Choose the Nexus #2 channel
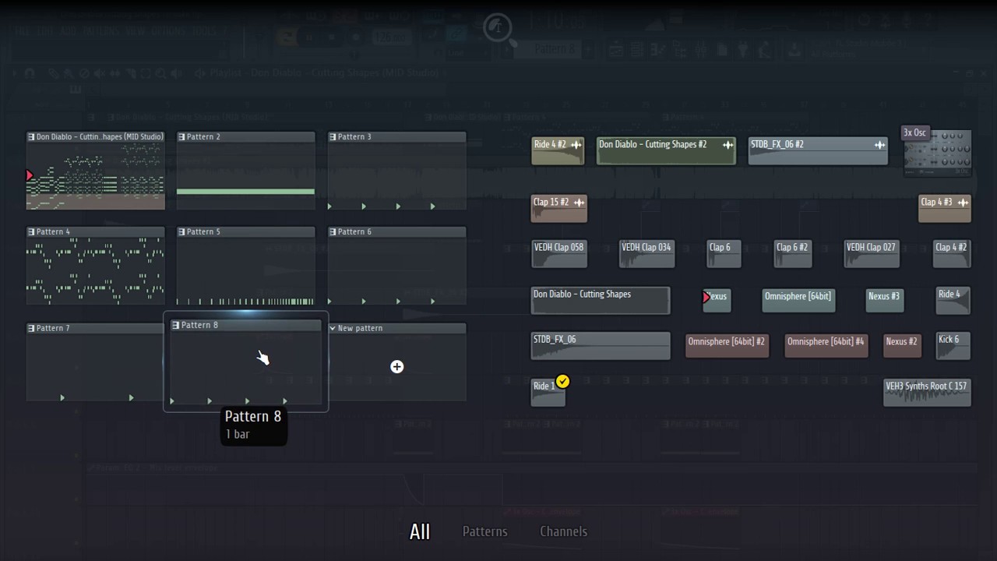Image resolution: width=997 pixels, height=561 pixels. tap(902, 346)
